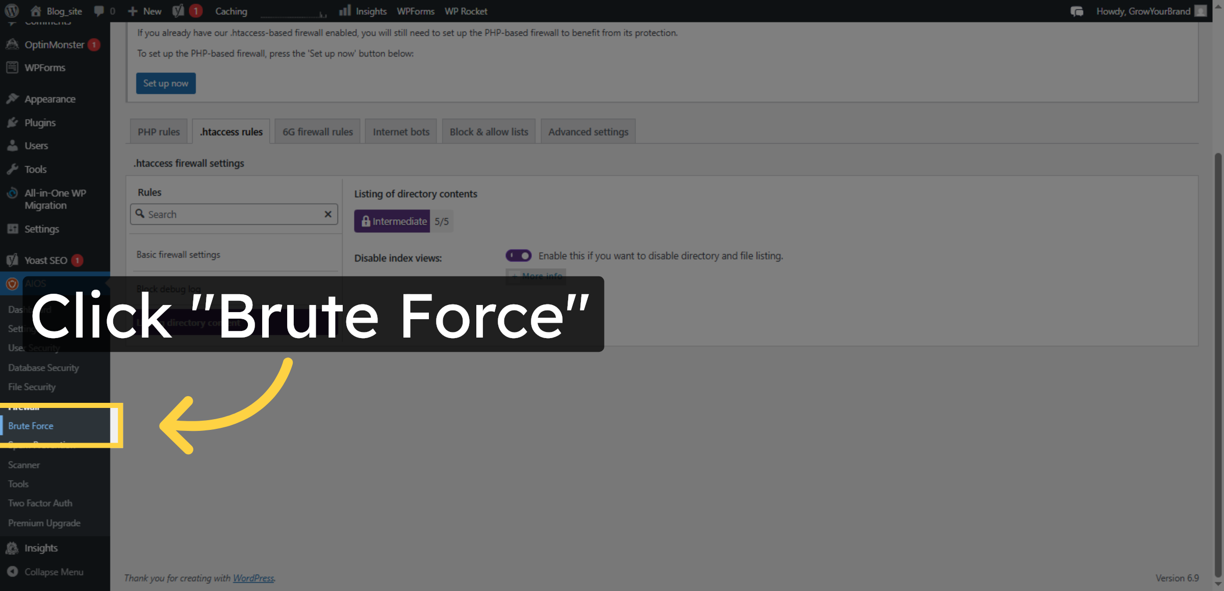This screenshot has height=591, width=1224.
Task: Open the All-in-One WP Migration icon
Action: point(12,193)
